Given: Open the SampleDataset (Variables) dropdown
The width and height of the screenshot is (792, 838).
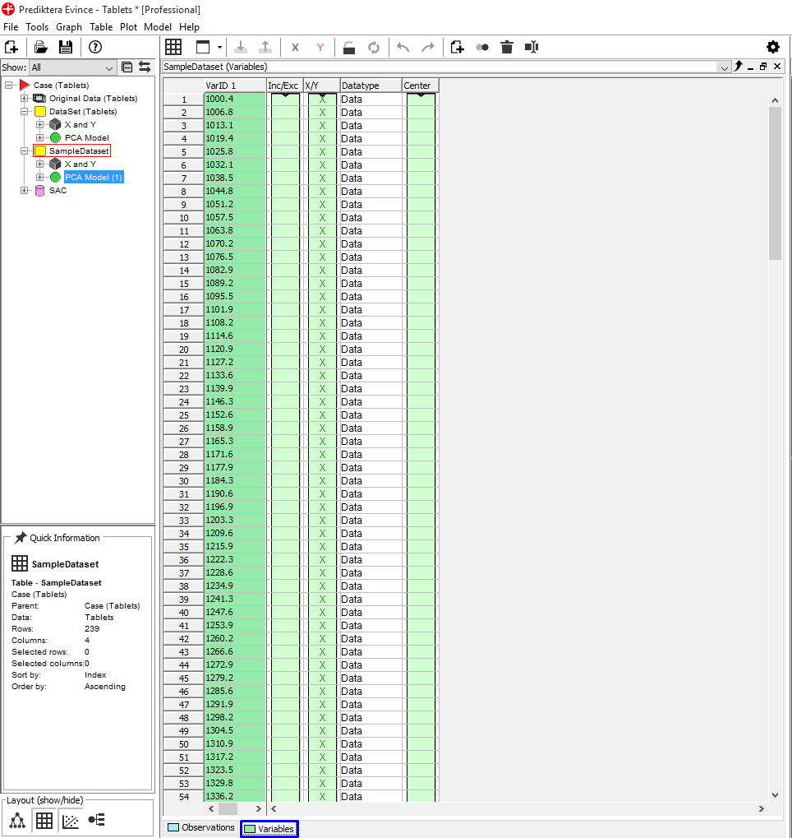Looking at the screenshot, I should (723, 67).
